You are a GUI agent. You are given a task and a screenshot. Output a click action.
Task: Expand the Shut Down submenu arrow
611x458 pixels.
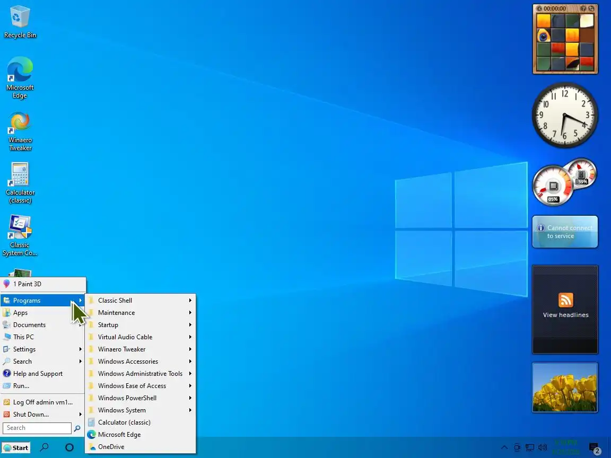click(x=80, y=415)
